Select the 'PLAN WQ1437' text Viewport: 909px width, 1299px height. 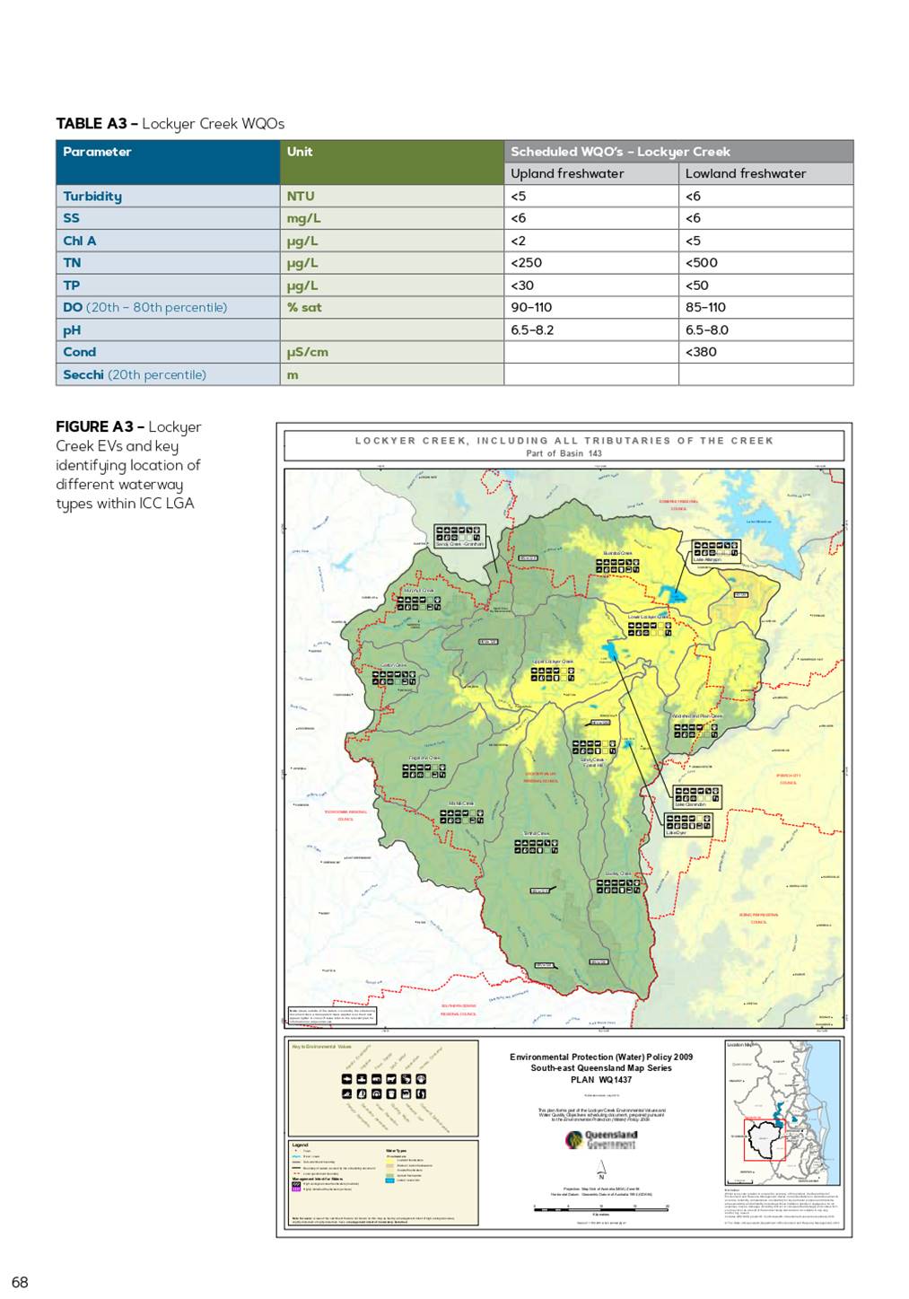(x=601, y=1079)
